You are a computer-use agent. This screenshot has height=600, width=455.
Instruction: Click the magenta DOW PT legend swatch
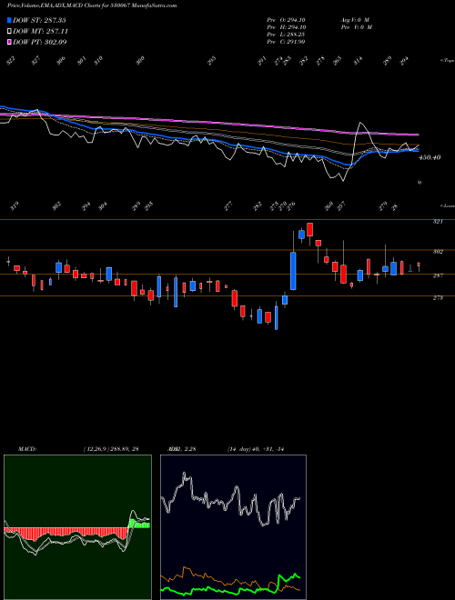coord(9,42)
